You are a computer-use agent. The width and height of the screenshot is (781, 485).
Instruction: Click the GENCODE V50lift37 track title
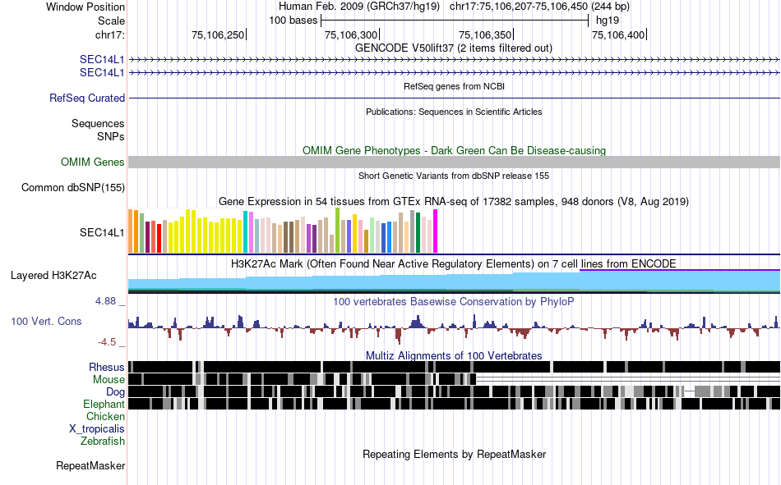454,48
